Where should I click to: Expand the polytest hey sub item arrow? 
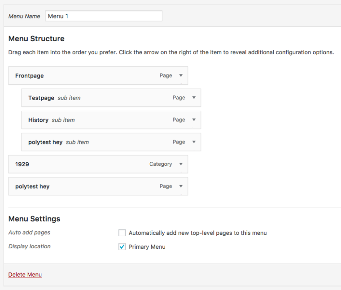click(194, 142)
